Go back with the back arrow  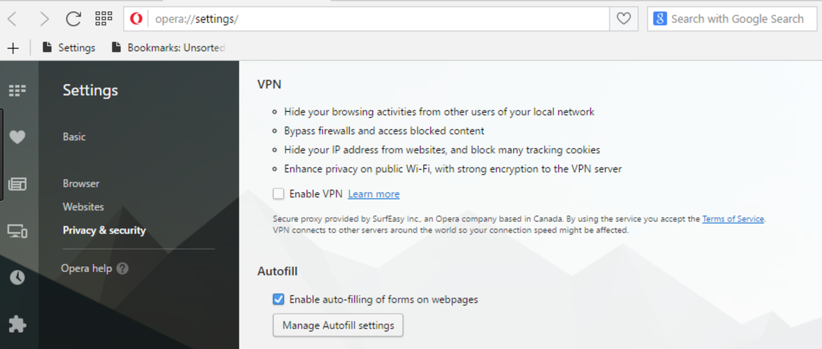point(12,19)
